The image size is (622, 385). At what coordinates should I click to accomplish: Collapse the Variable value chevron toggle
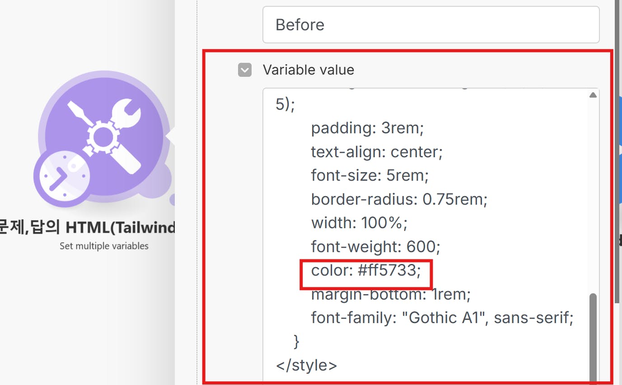click(244, 70)
